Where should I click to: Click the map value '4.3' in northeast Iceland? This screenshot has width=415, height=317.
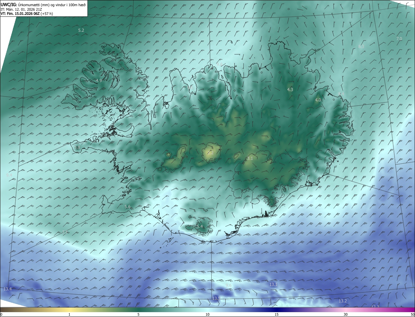[290, 89]
